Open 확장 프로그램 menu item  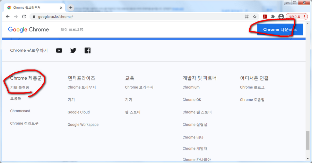pos(72,29)
